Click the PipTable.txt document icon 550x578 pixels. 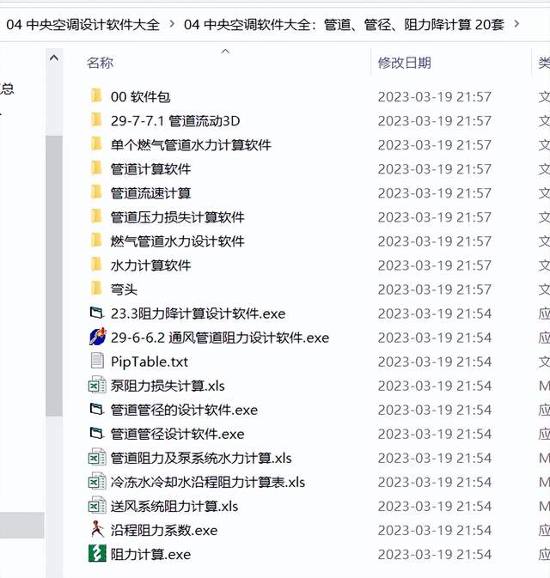pyautogui.click(x=97, y=361)
